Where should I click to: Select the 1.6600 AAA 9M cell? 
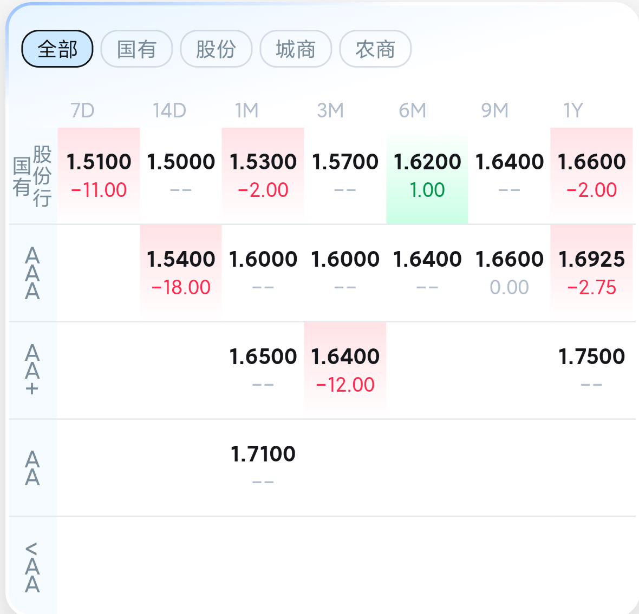[509, 272]
